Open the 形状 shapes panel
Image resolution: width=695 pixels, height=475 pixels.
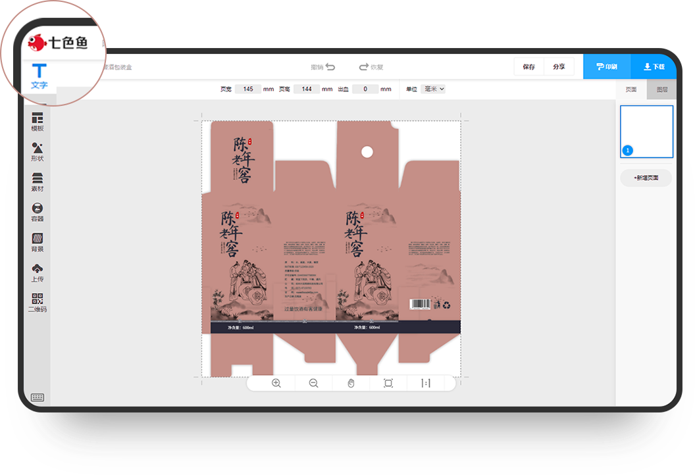click(38, 152)
